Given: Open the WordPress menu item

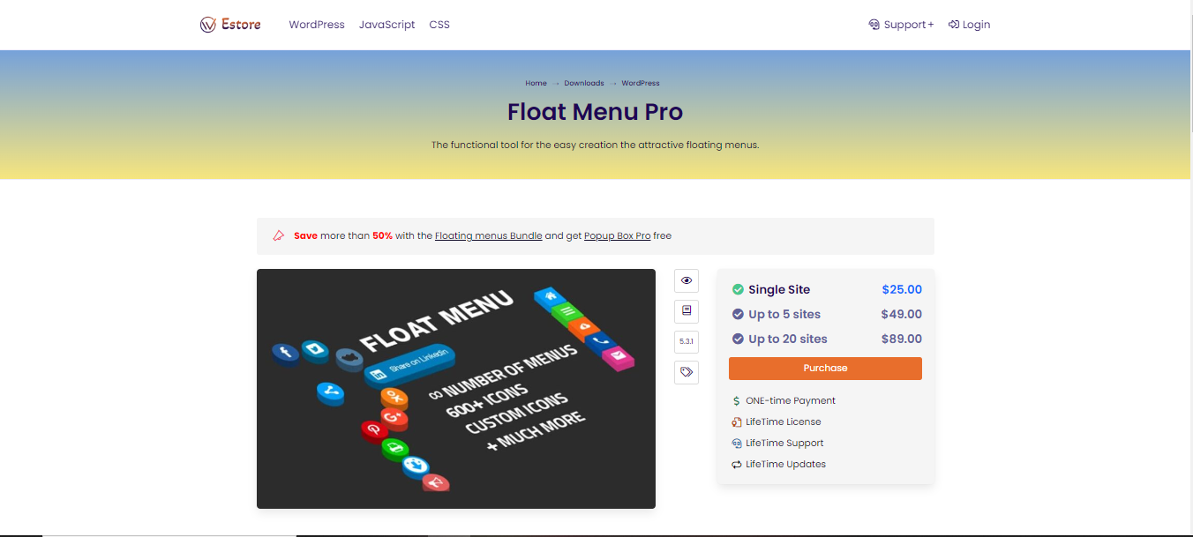Looking at the screenshot, I should pyautogui.click(x=316, y=24).
